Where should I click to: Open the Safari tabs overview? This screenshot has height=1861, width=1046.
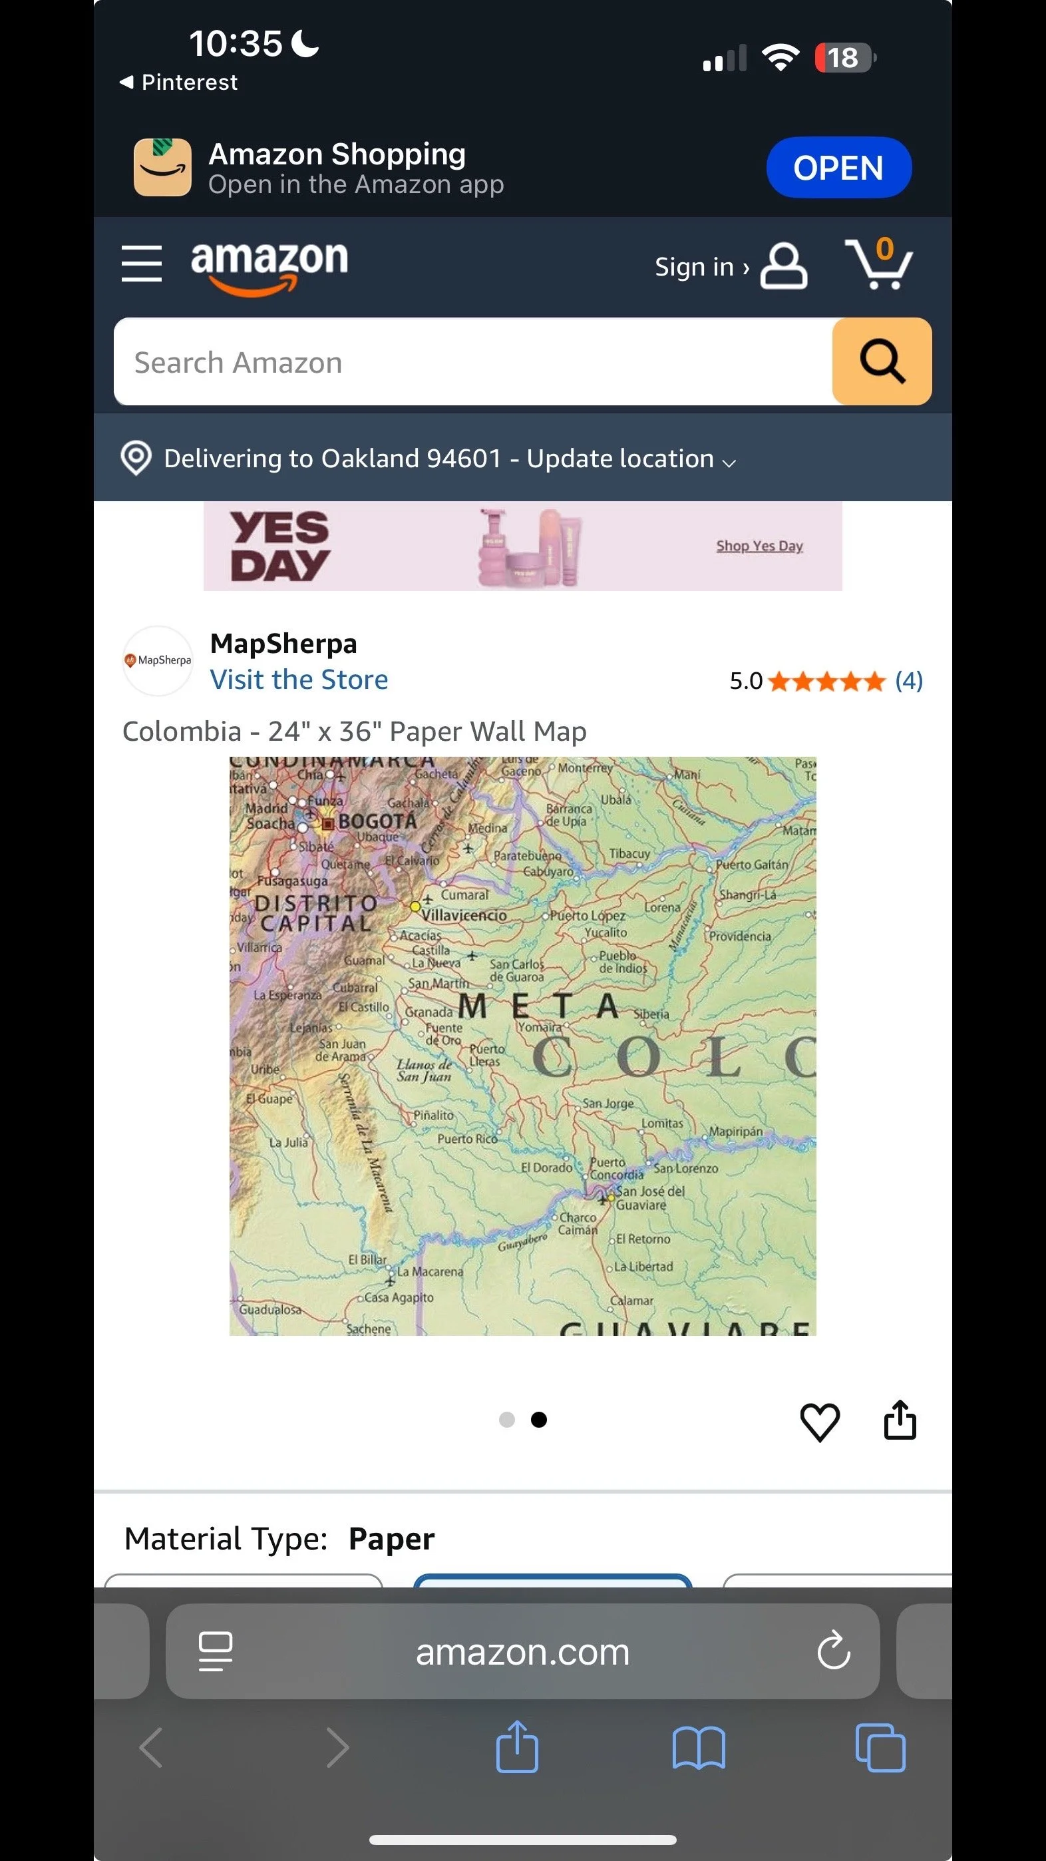point(880,1748)
